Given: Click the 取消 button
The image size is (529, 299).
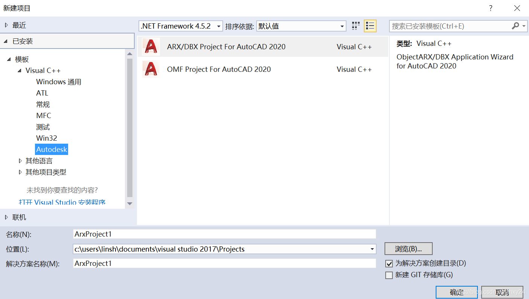Looking at the screenshot, I should (502, 292).
